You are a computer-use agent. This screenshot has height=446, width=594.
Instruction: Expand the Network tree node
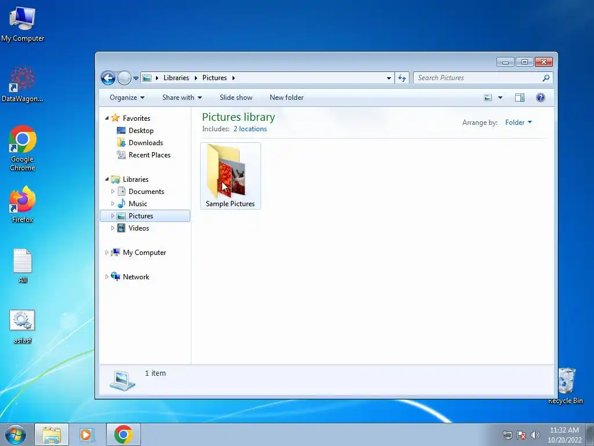tap(107, 277)
